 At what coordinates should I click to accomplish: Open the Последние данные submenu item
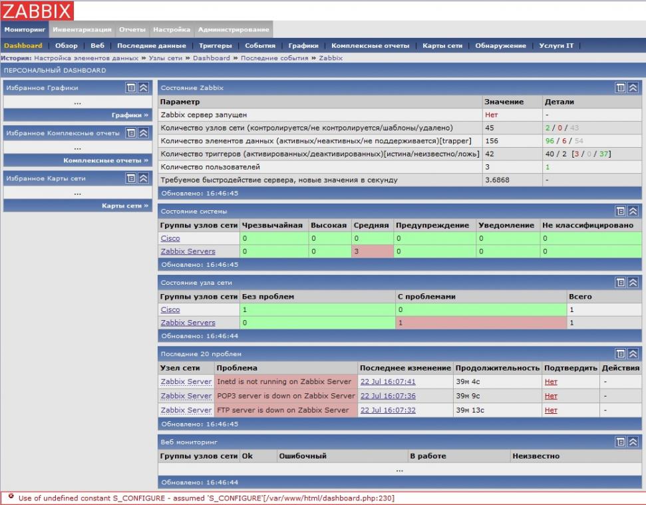[152, 46]
